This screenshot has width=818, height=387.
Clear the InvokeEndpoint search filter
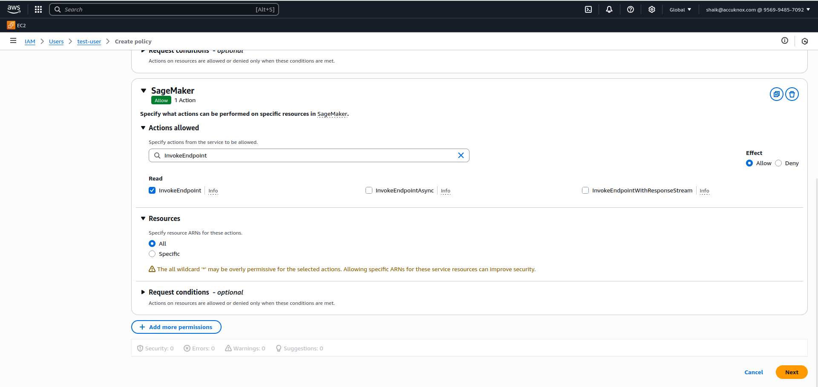point(461,155)
